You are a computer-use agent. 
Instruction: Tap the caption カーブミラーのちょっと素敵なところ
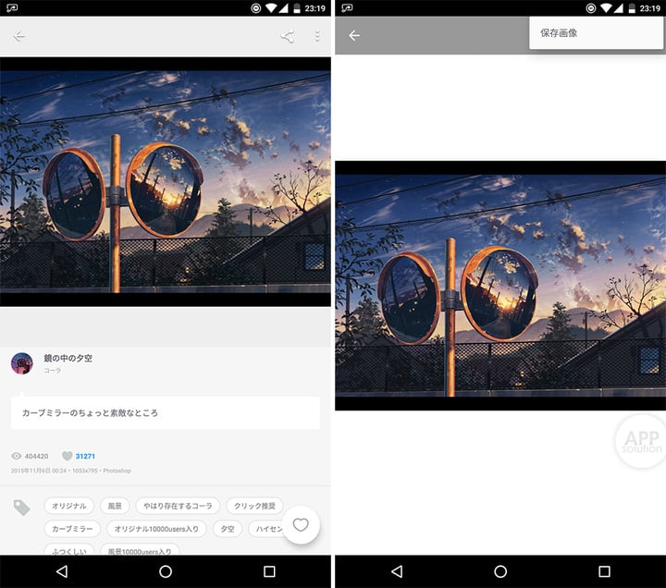(90, 412)
